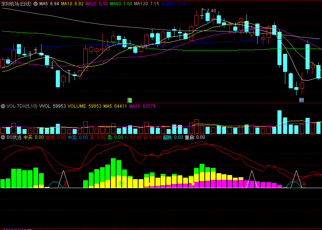Click the MA120: 7.15 legend value
322x230 pixels.
pyautogui.click(x=147, y=4)
